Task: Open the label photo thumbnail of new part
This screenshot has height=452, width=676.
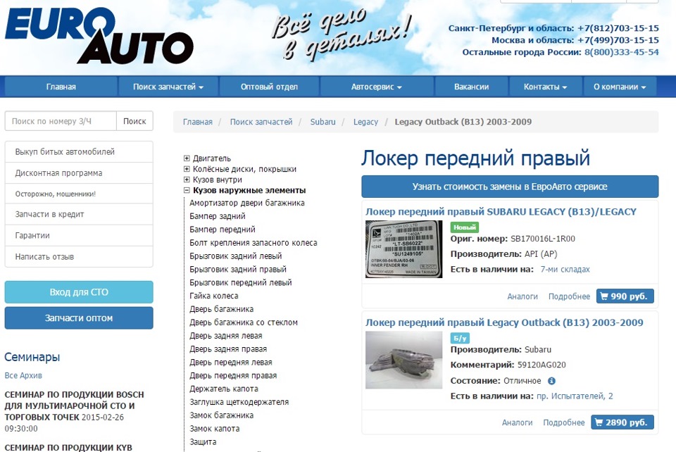Action: [x=404, y=249]
